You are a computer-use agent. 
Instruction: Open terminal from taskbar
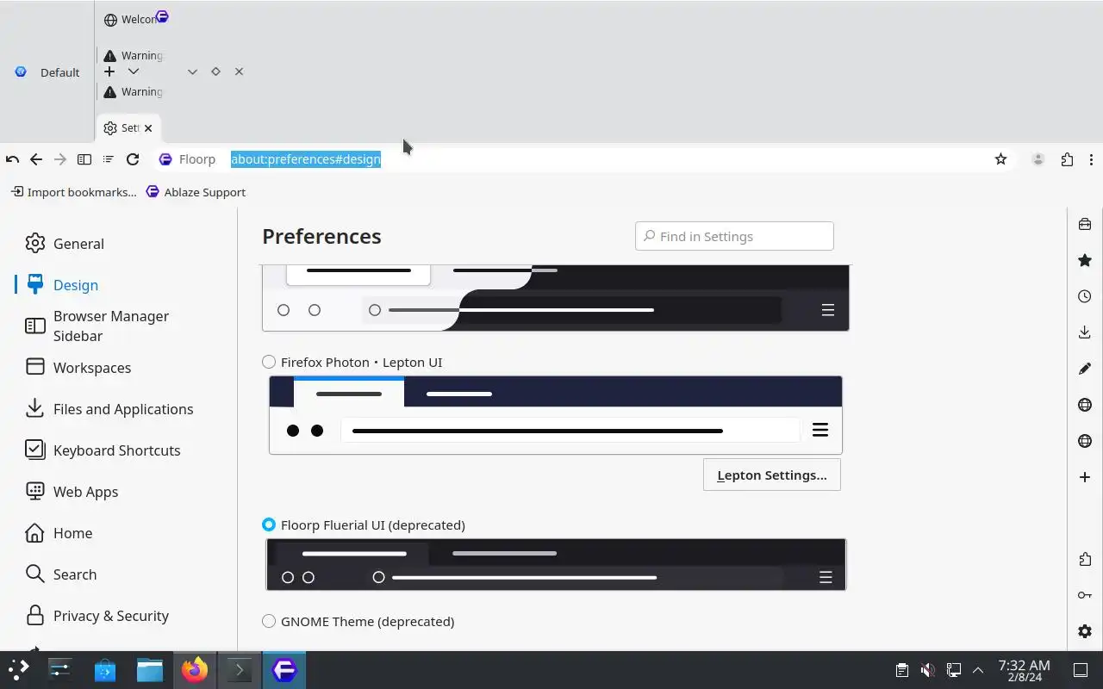coord(240,670)
